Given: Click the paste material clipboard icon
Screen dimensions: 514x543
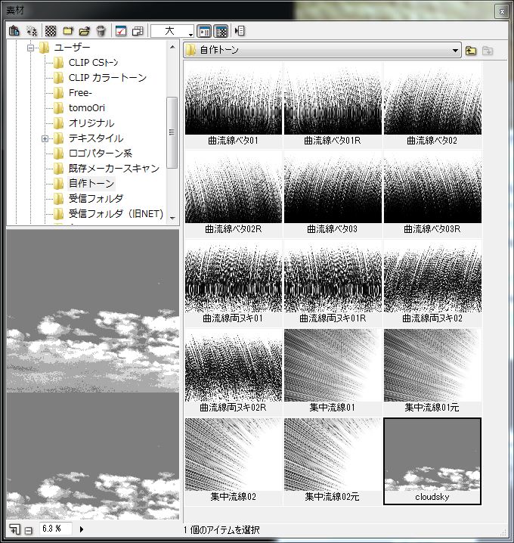Looking at the screenshot, I should point(14,31).
